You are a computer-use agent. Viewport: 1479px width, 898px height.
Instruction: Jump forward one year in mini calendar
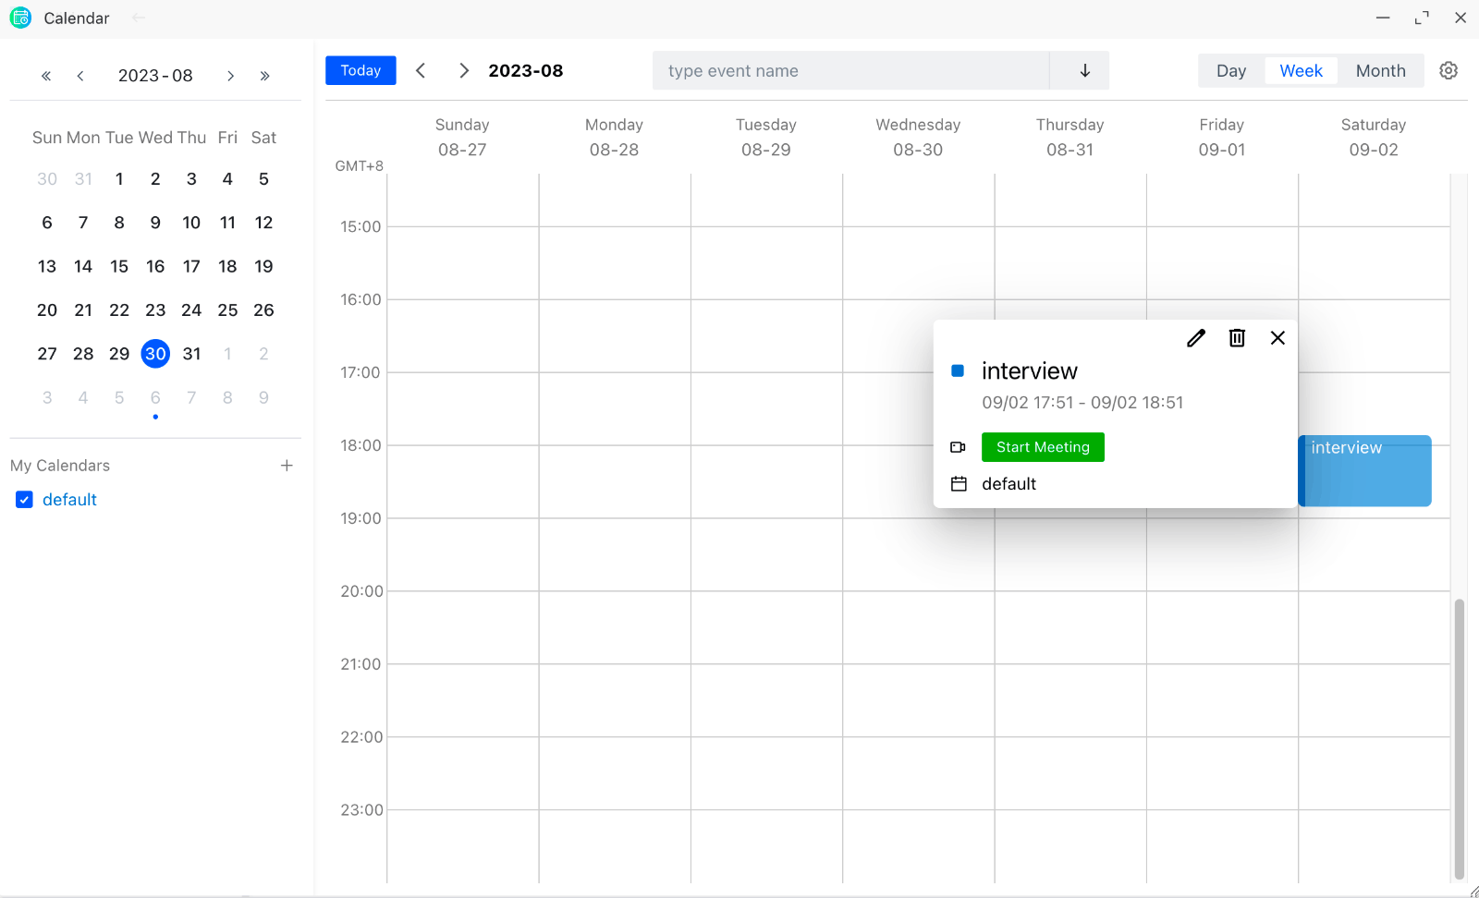tap(265, 76)
